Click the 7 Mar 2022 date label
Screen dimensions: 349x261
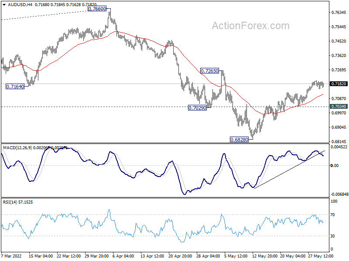pos(11,256)
